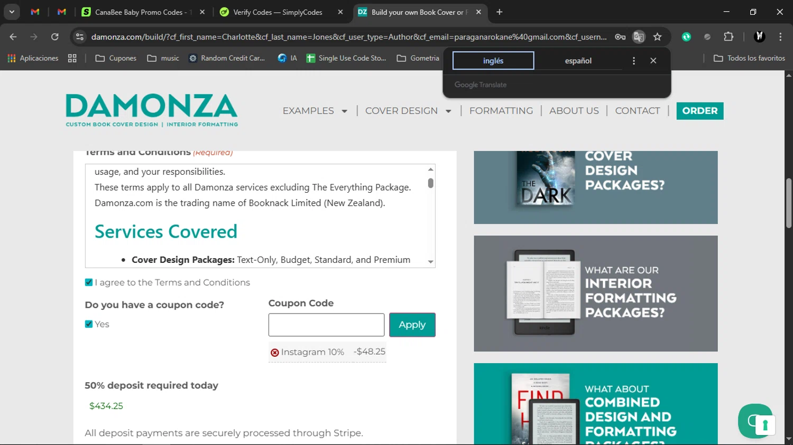Select español in the translate popup

(x=578, y=61)
